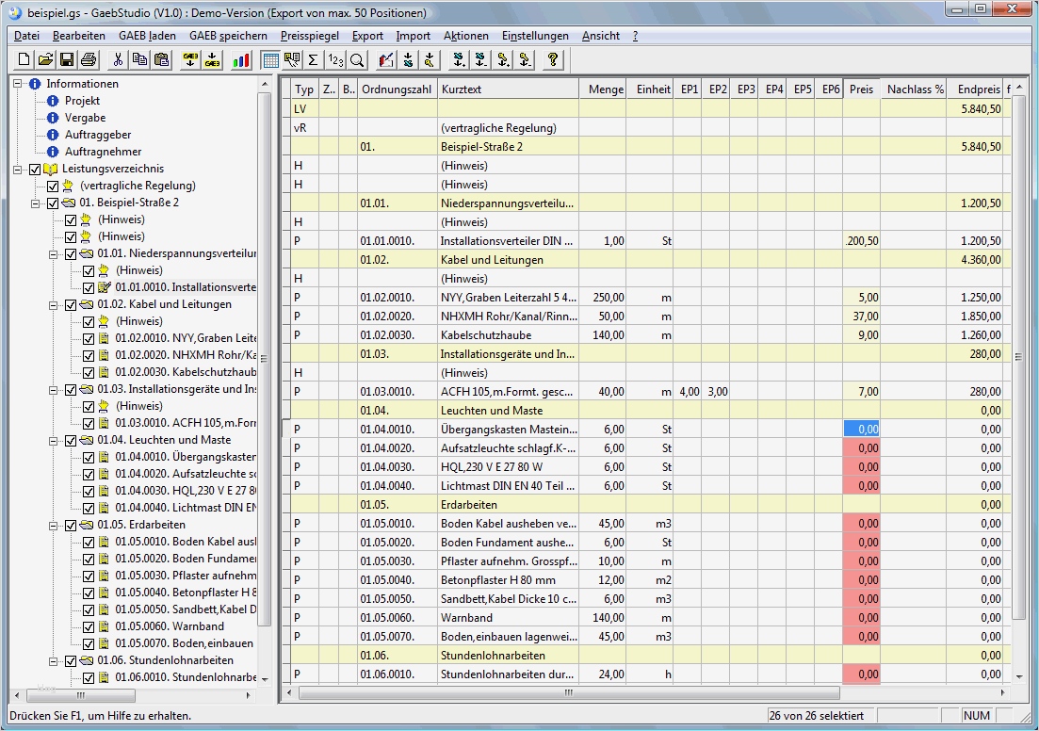Click the Help question mark icon
The image size is (1039, 731).
[x=553, y=58]
